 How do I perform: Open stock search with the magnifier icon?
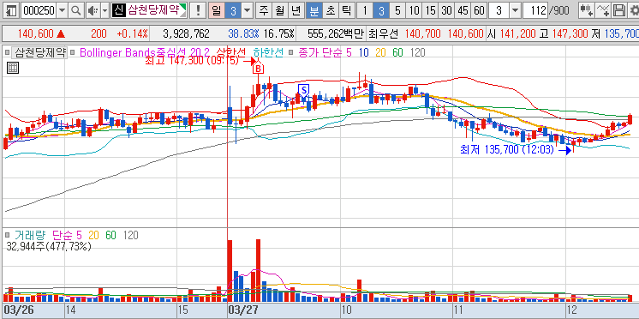click(x=75, y=10)
